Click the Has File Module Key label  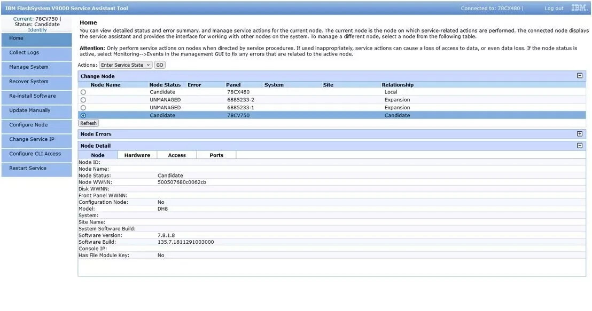(104, 255)
